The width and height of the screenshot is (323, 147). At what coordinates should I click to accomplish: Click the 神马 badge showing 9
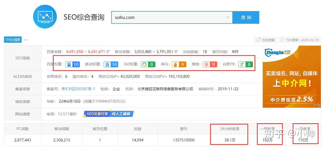point(179,64)
